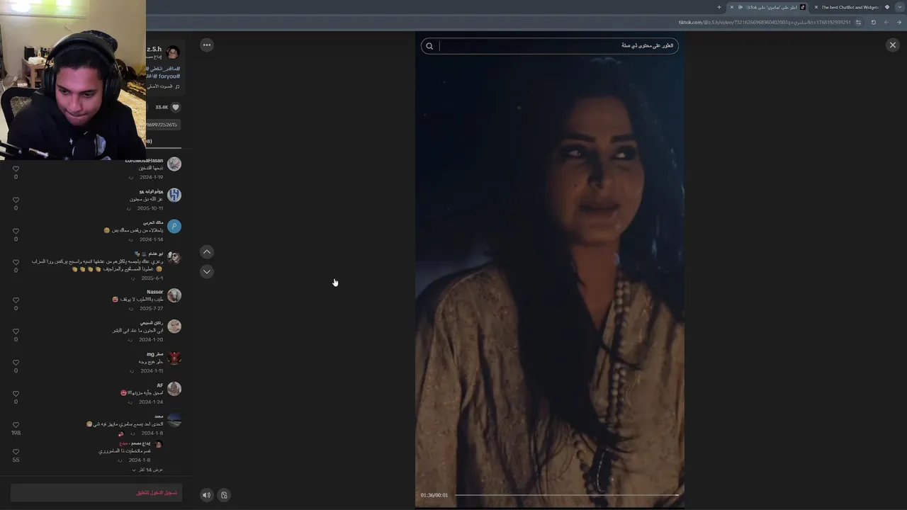This screenshot has height=510, width=907.
Task: Open the original sound music link
Action: 164,86
